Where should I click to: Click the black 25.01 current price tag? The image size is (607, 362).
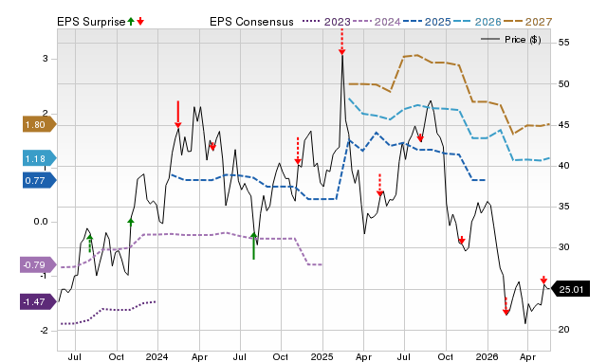570,289
